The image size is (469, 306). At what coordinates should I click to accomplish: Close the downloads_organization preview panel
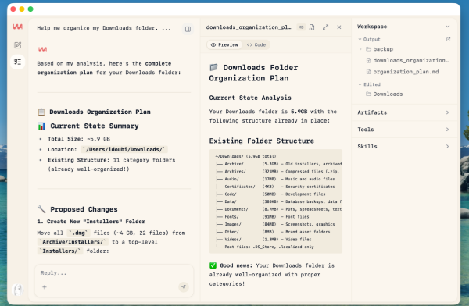pyautogui.click(x=339, y=27)
